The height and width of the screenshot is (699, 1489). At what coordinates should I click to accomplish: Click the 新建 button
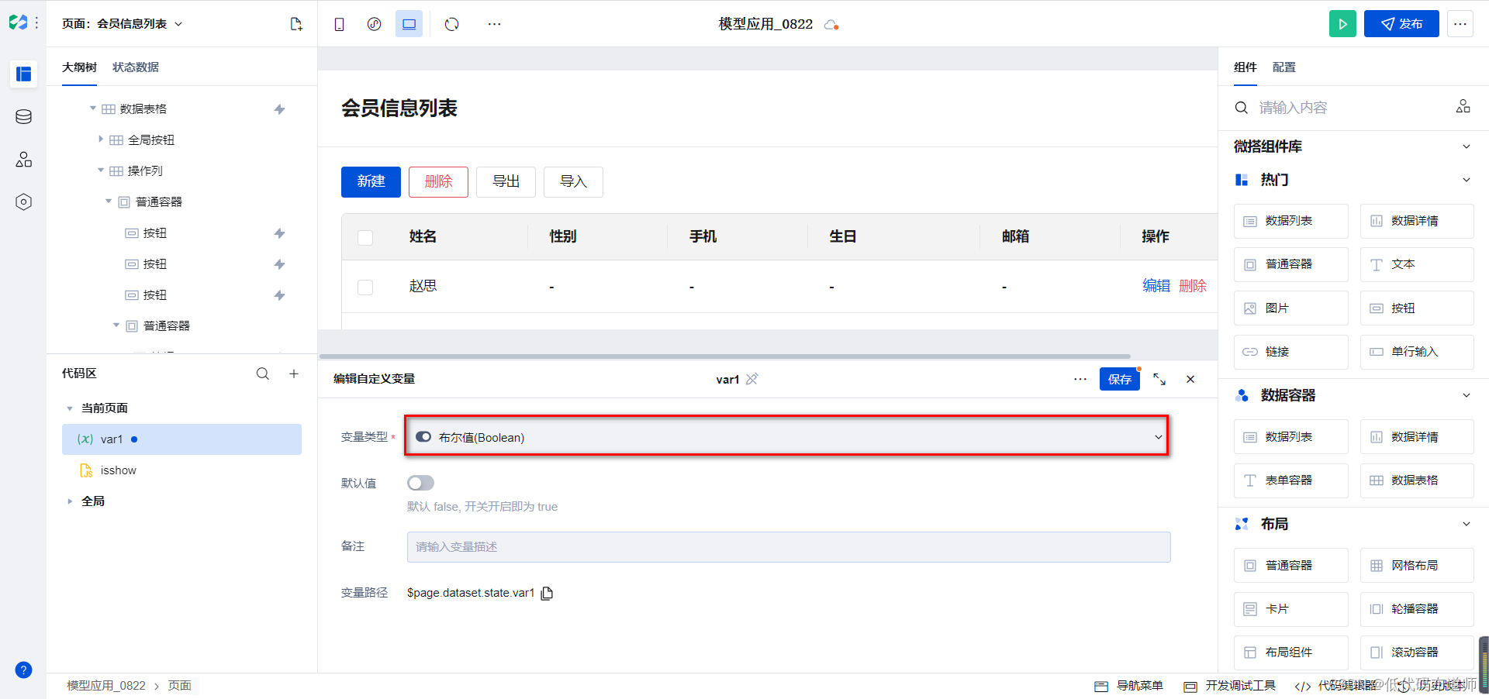pos(371,181)
